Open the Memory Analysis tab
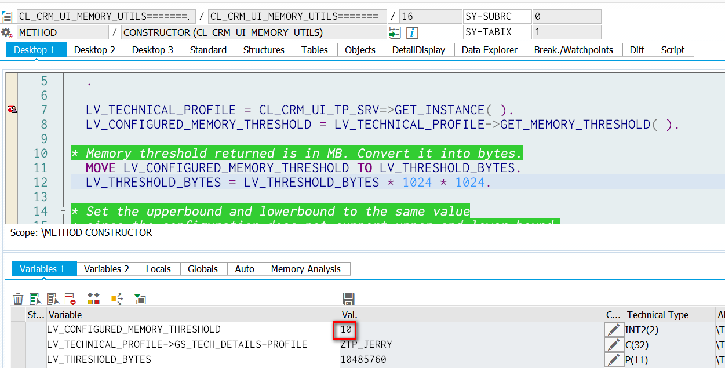Screen dimensions: 725x368 pos(306,269)
